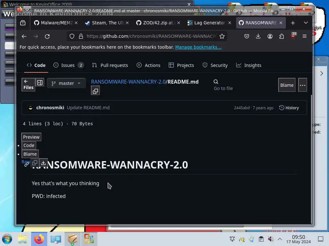Open the repository Issues tab

[x=68, y=65]
